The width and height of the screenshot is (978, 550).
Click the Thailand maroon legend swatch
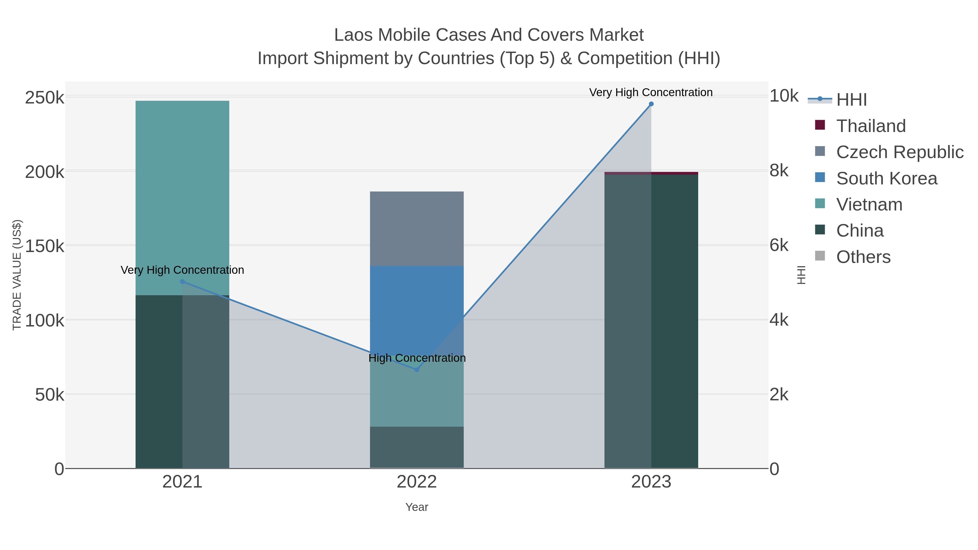(x=820, y=125)
